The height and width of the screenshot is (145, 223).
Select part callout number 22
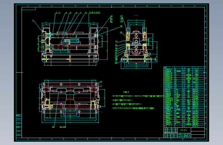pos(117,42)
